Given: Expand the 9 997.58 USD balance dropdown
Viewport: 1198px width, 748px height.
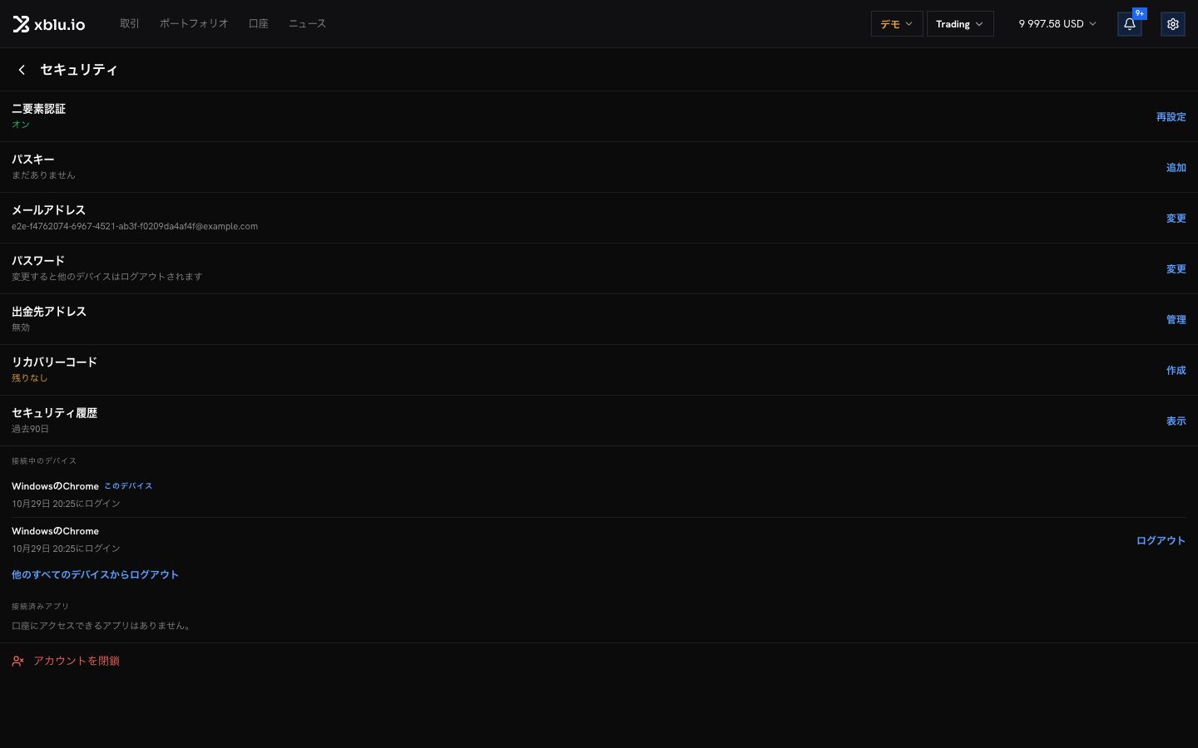Looking at the screenshot, I should [x=1057, y=24].
